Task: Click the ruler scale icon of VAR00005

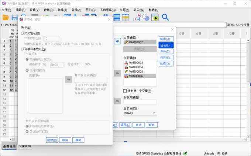Action: [x=126, y=72]
